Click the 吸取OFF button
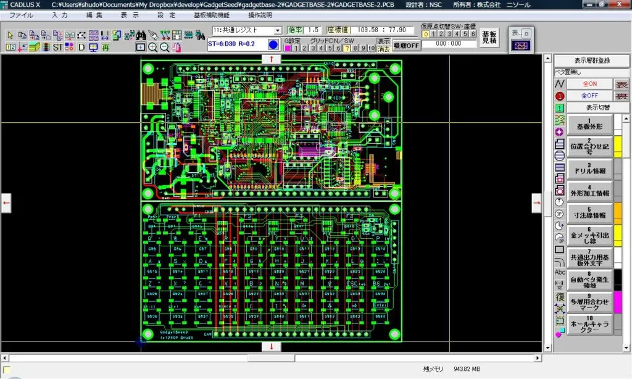Screen dimensions: 632x379 click(x=406, y=46)
